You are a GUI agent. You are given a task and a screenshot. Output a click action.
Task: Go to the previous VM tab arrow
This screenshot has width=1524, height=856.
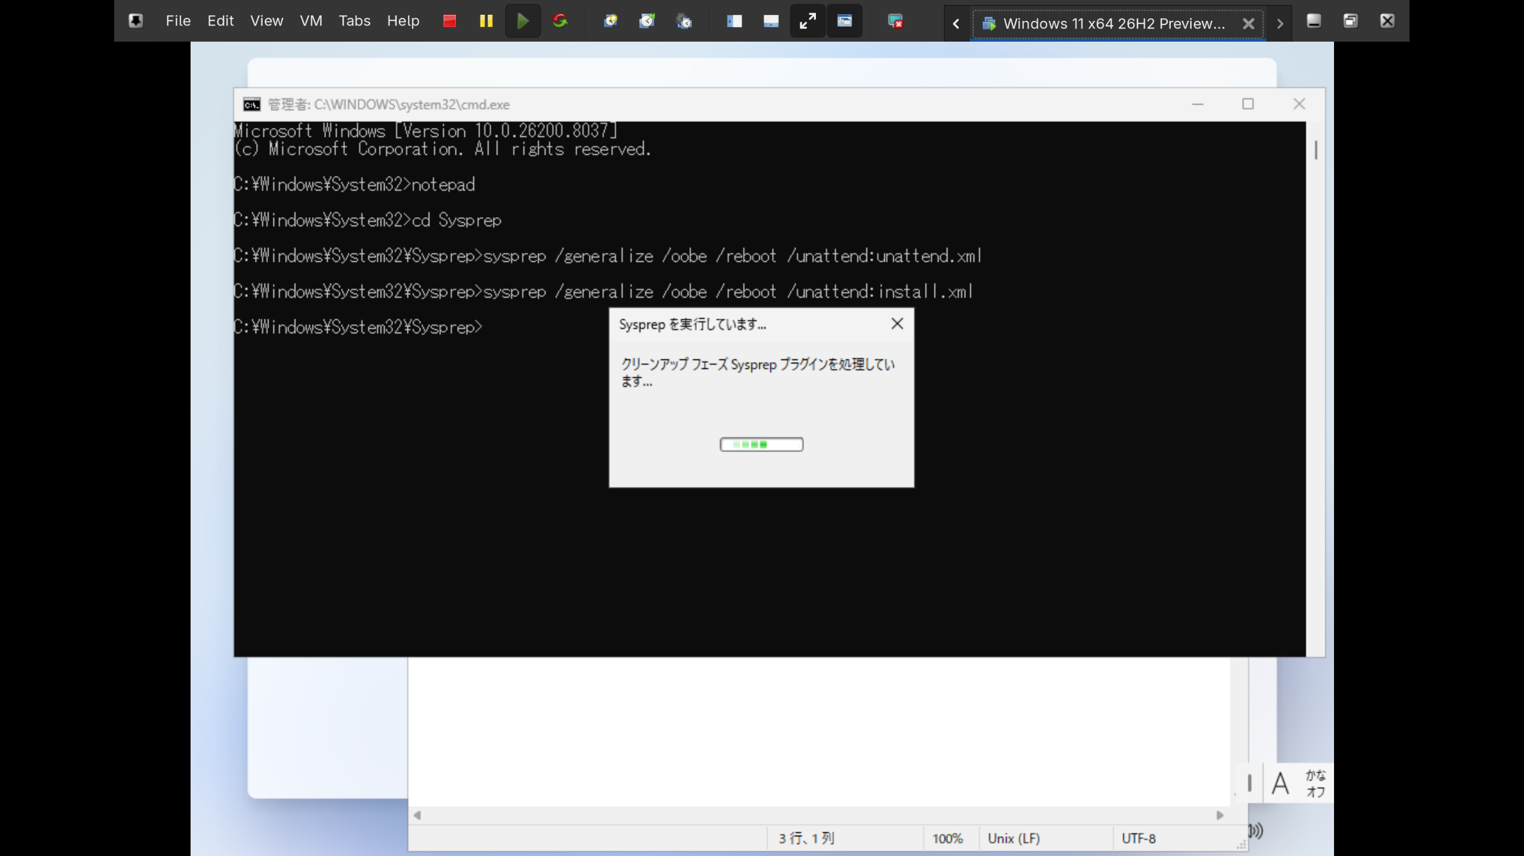pyautogui.click(x=956, y=23)
